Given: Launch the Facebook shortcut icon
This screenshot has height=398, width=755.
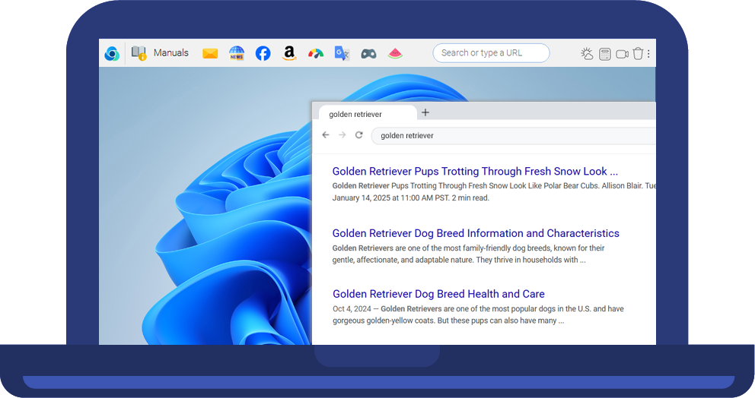Looking at the screenshot, I should point(263,53).
